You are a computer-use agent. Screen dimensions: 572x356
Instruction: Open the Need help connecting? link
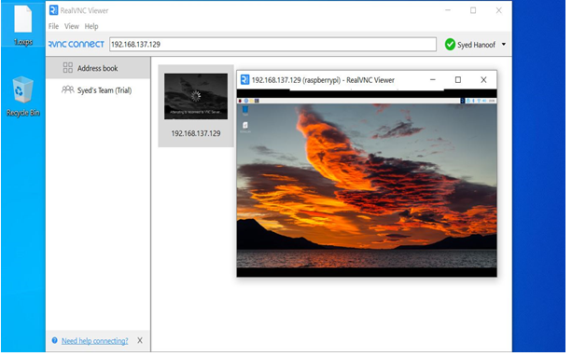pos(95,341)
